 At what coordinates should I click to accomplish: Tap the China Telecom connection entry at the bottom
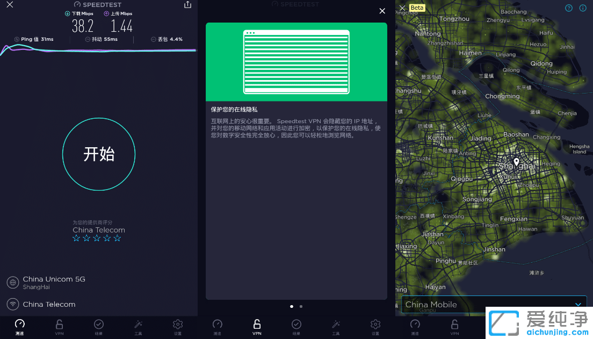click(49, 304)
